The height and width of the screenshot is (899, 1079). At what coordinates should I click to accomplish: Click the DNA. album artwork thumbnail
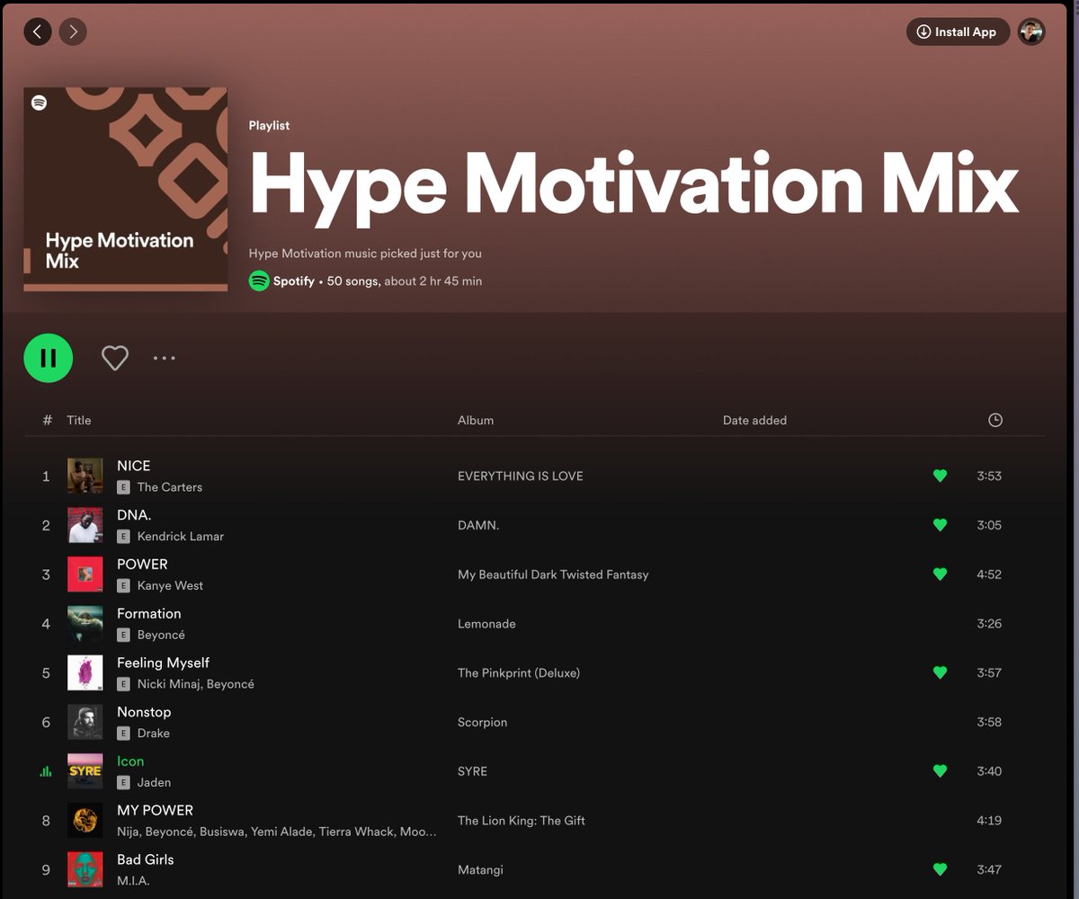[85, 525]
